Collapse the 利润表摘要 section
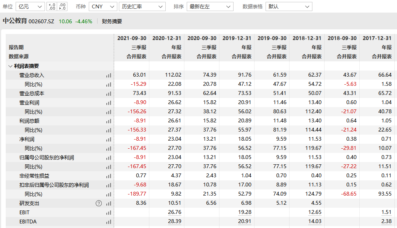397x228 pixels. click(10, 66)
